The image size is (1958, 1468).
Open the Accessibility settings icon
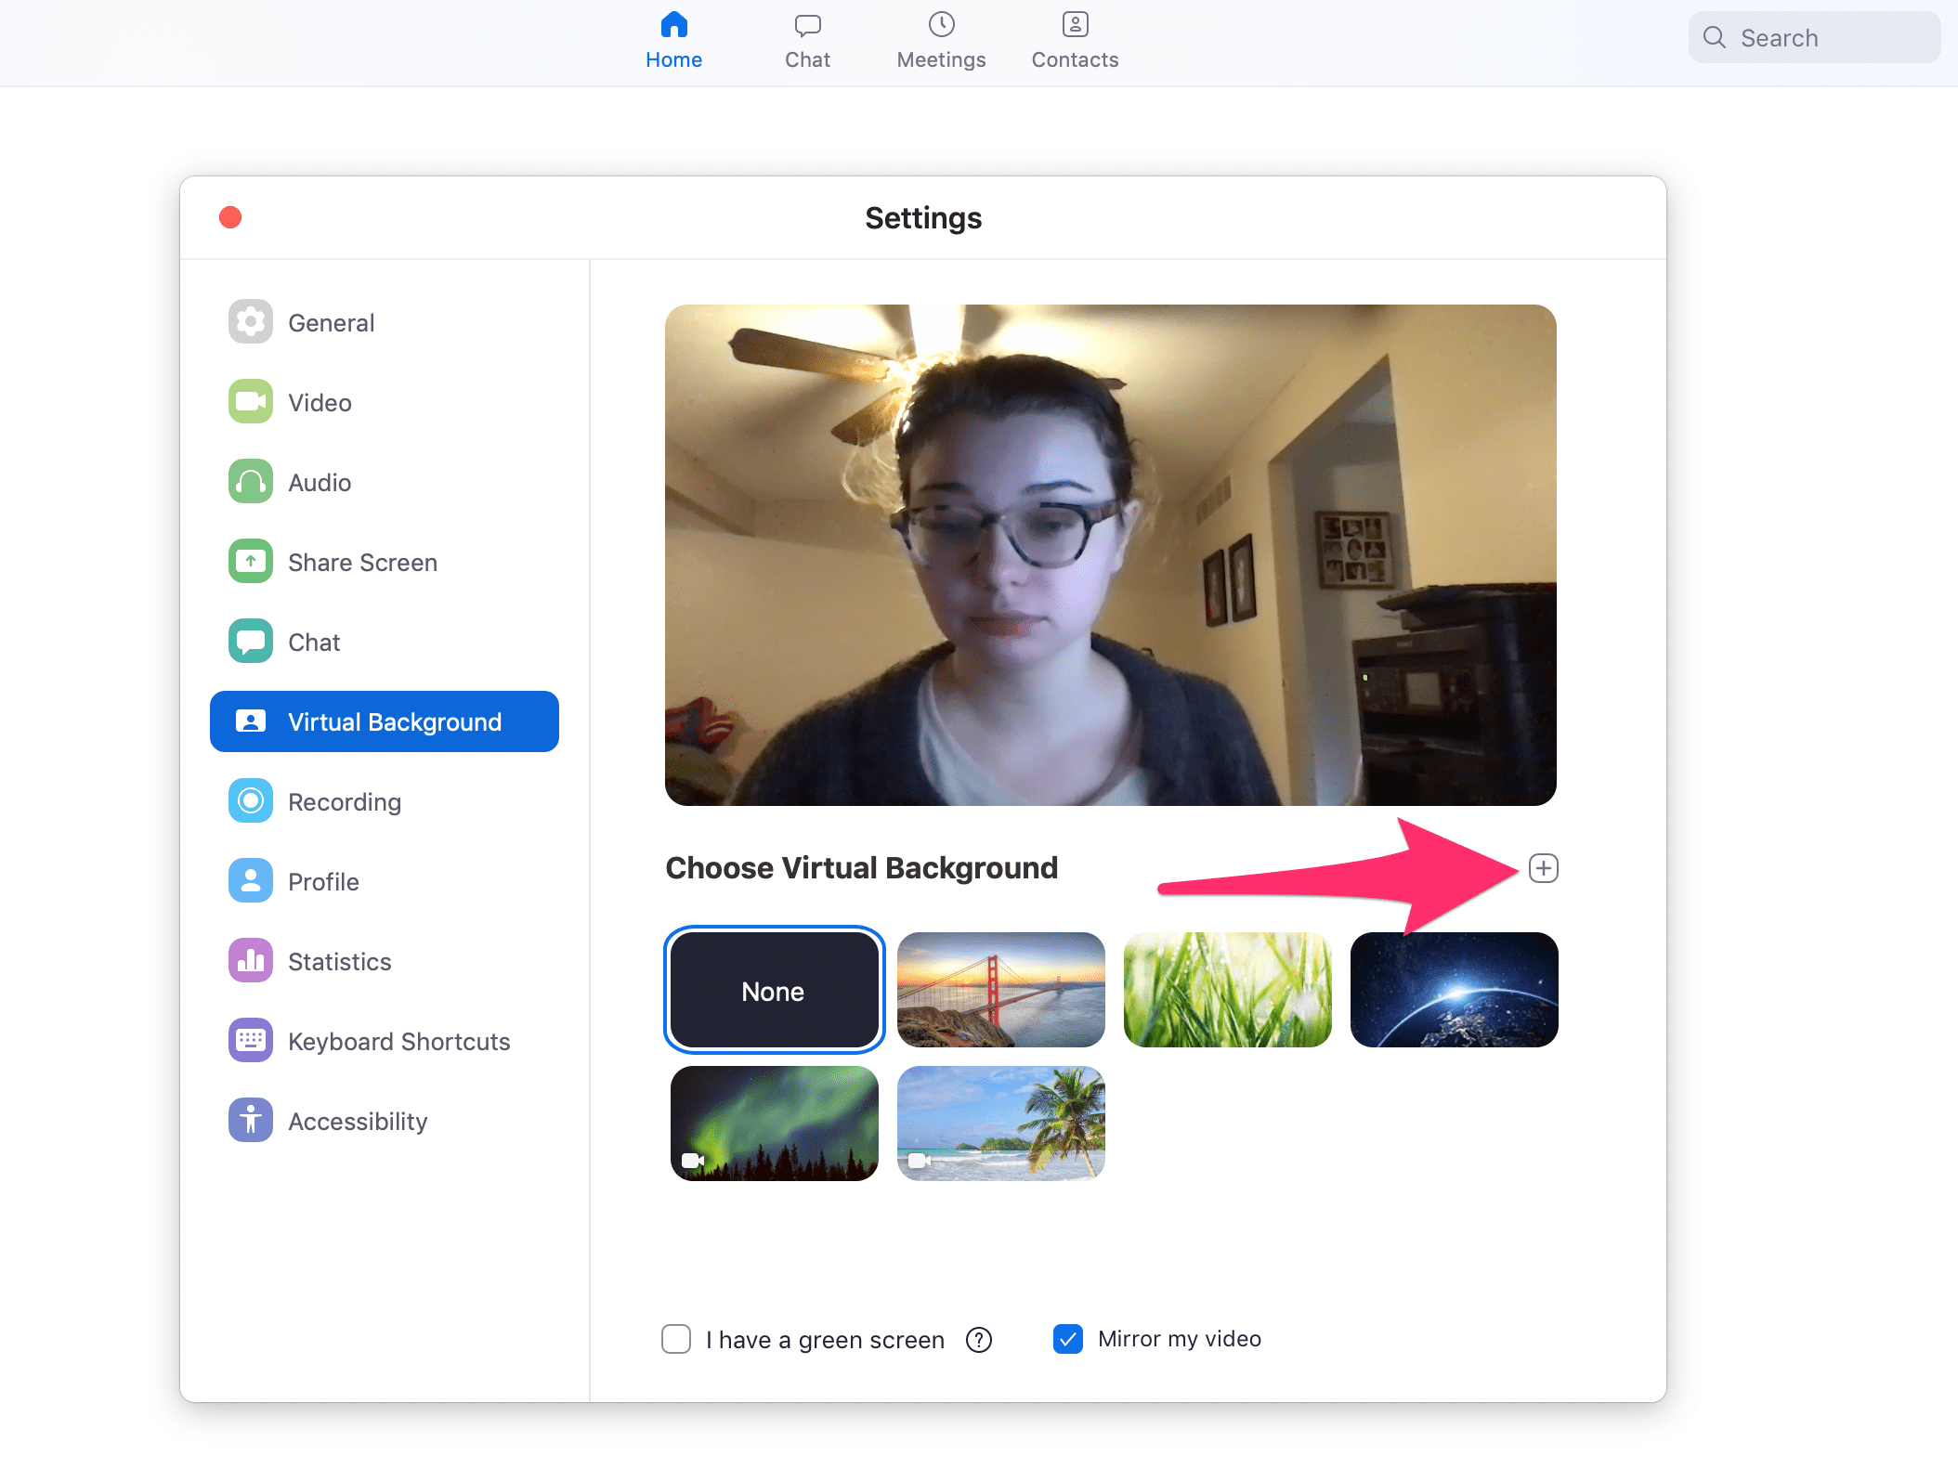[x=251, y=1121]
